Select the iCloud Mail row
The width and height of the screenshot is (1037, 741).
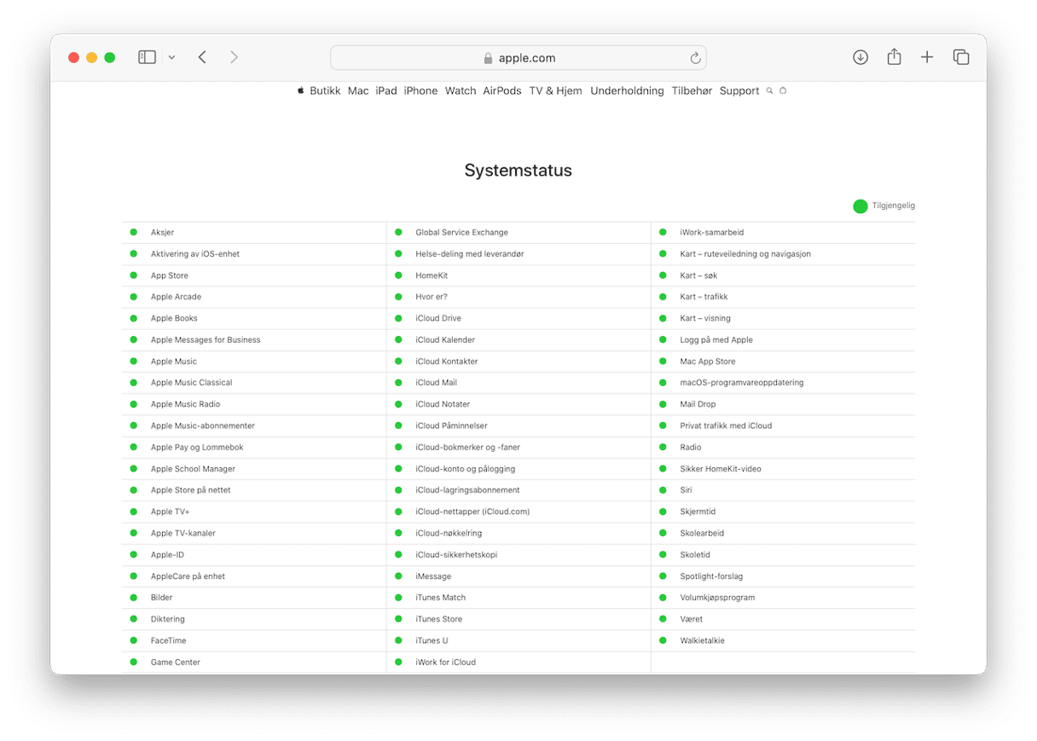[518, 383]
